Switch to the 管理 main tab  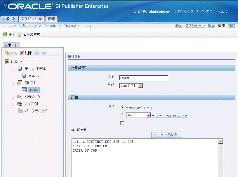click(x=51, y=19)
